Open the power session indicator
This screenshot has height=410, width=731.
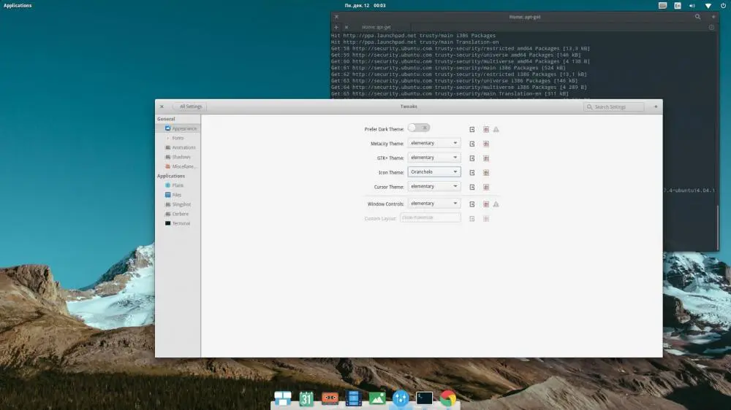[x=723, y=6]
